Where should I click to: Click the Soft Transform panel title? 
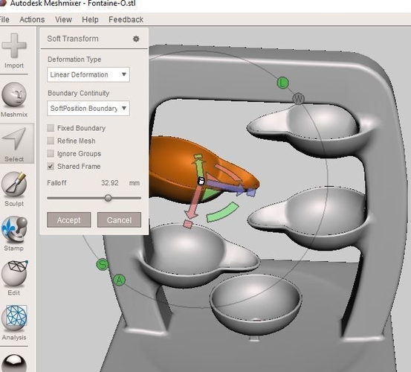(x=73, y=39)
